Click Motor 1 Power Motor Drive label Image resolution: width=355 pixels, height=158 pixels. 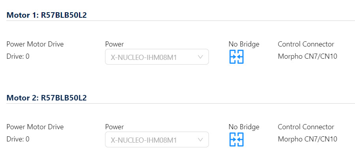tap(35, 44)
